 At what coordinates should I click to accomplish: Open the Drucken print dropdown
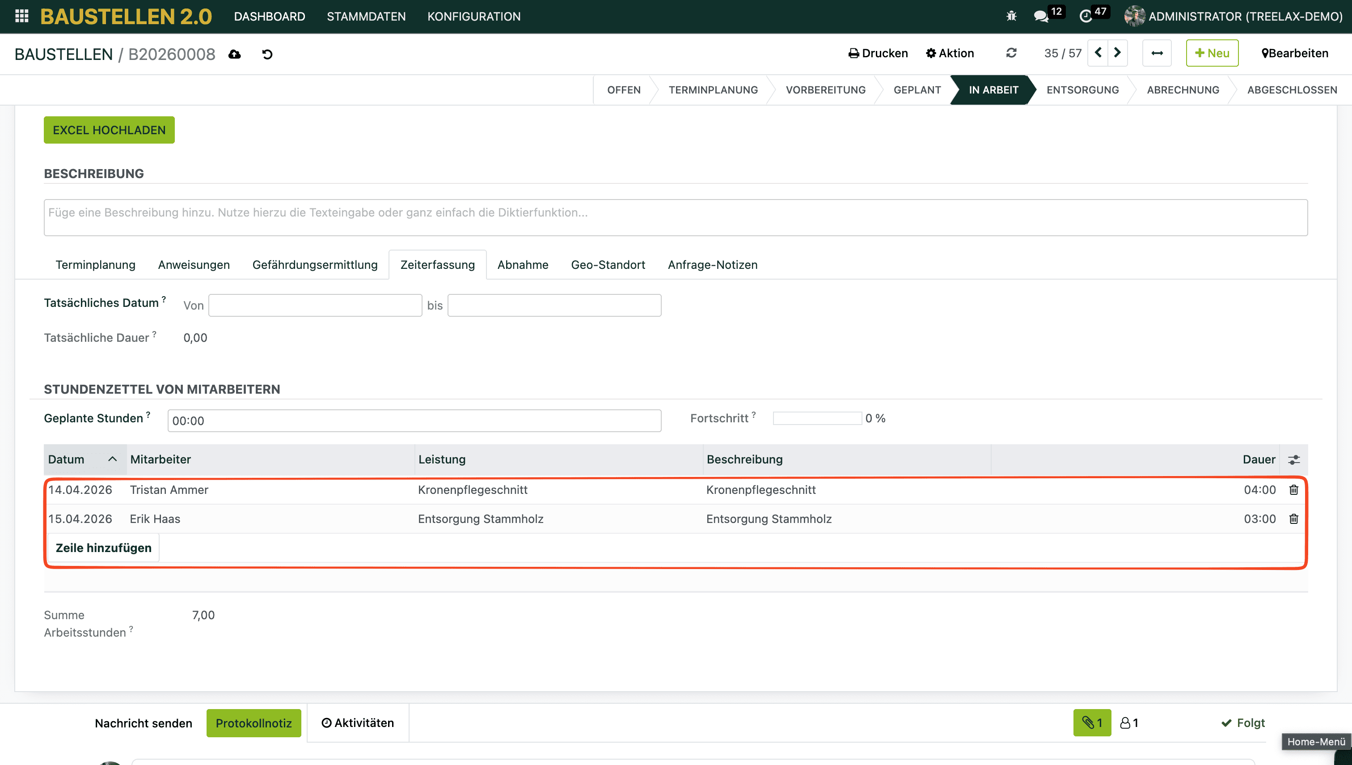[x=878, y=53]
